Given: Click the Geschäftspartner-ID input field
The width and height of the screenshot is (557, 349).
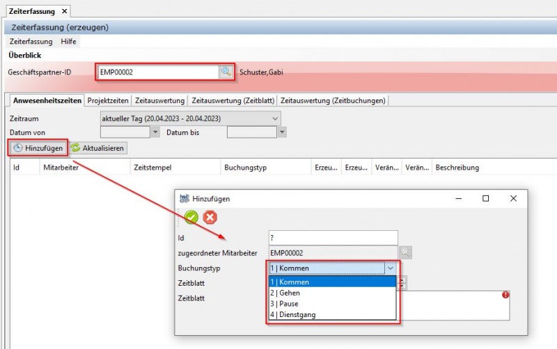Looking at the screenshot, I should (157, 72).
